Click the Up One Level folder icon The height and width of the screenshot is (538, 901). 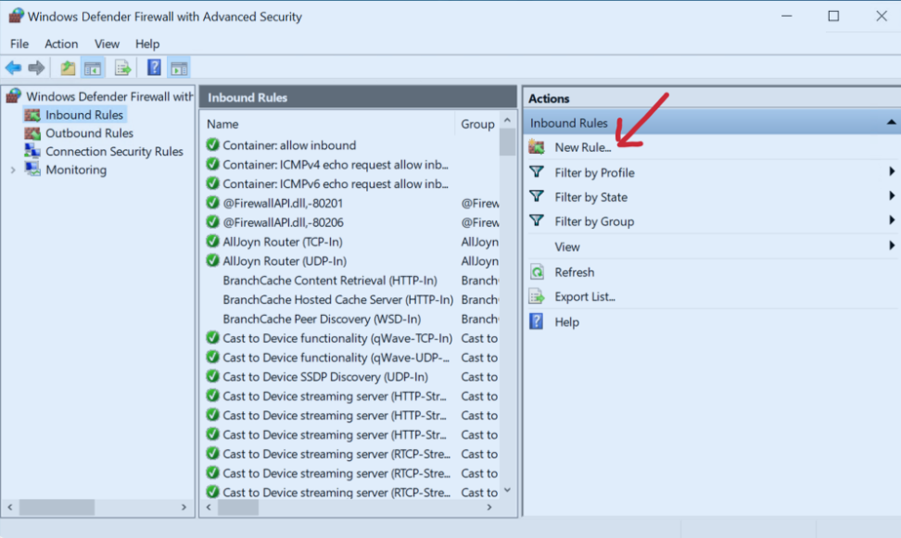coord(68,68)
